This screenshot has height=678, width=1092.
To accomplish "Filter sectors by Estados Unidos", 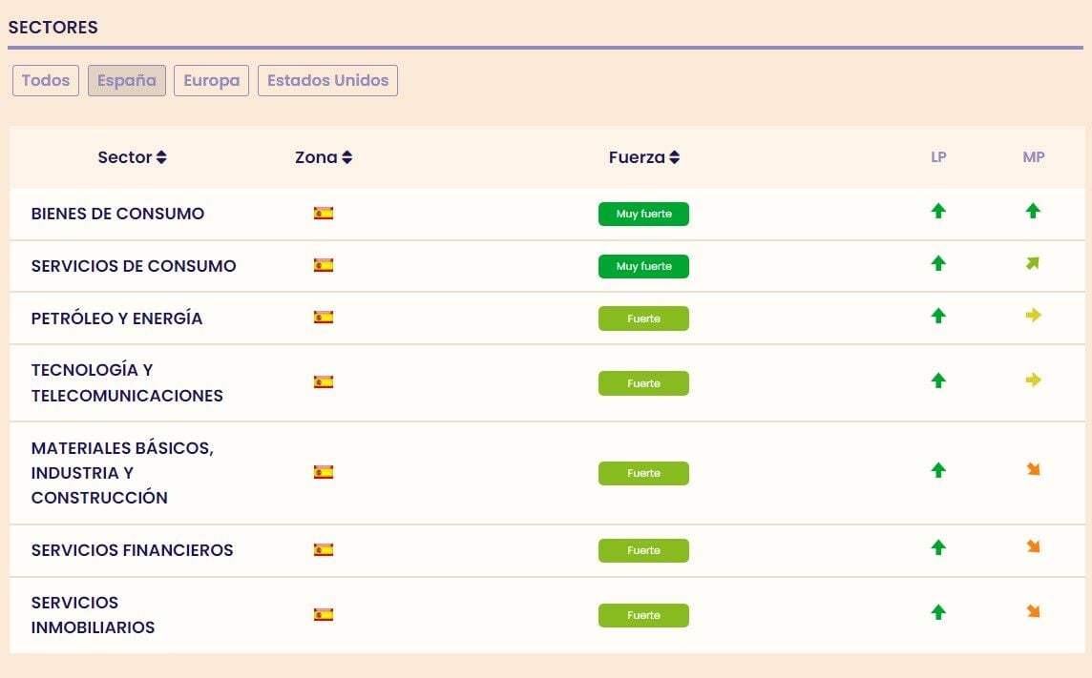I will pyautogui.click(x=327, y=81).
